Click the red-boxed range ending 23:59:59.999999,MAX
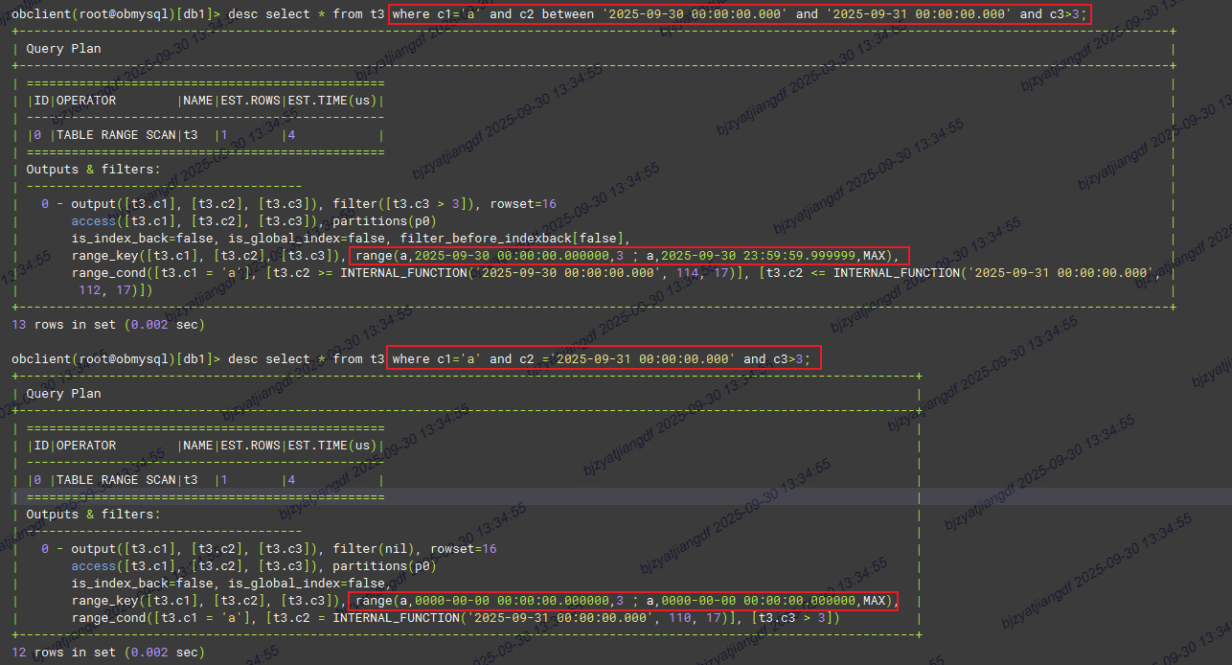 (627, 256)
